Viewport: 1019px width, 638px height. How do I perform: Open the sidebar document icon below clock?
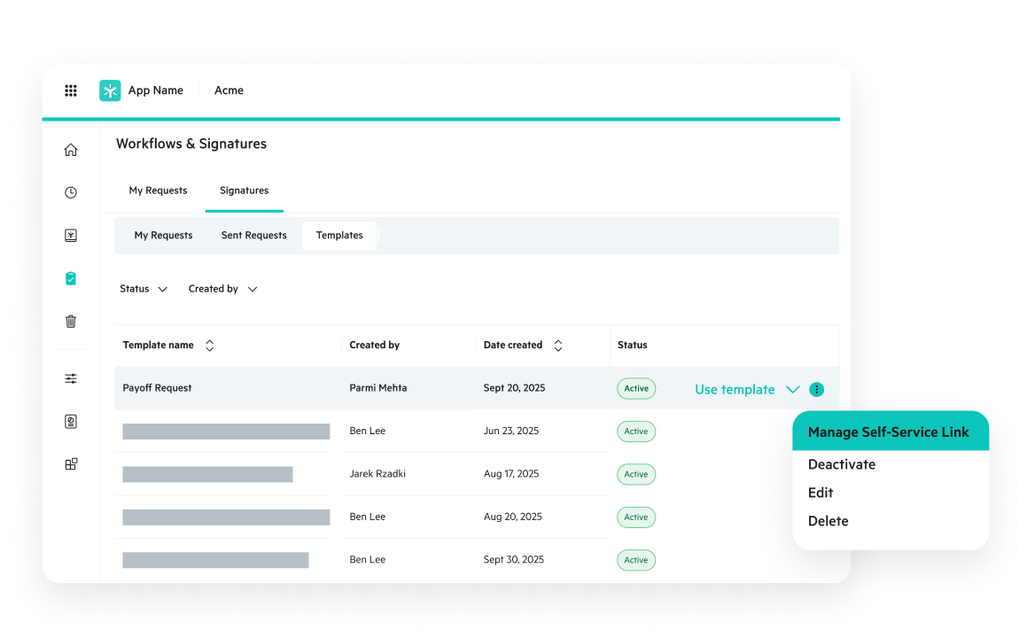[71, 235]
